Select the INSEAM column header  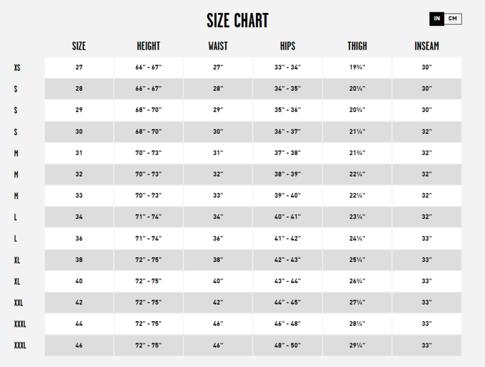(427, 46)
